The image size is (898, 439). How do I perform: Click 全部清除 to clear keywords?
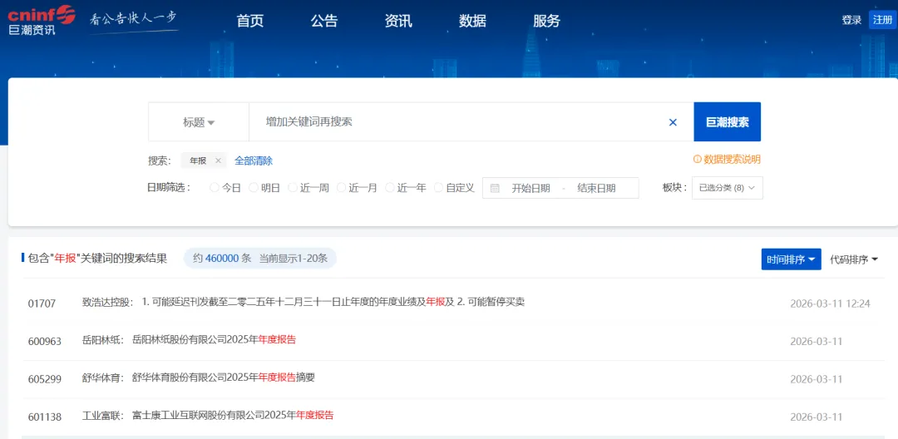[254, 160]
